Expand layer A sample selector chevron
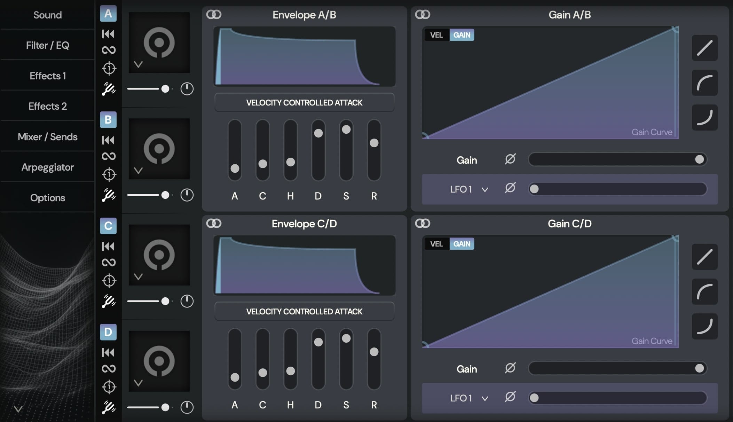This screenshot has height=422, width=733. [x=139, y=64]
